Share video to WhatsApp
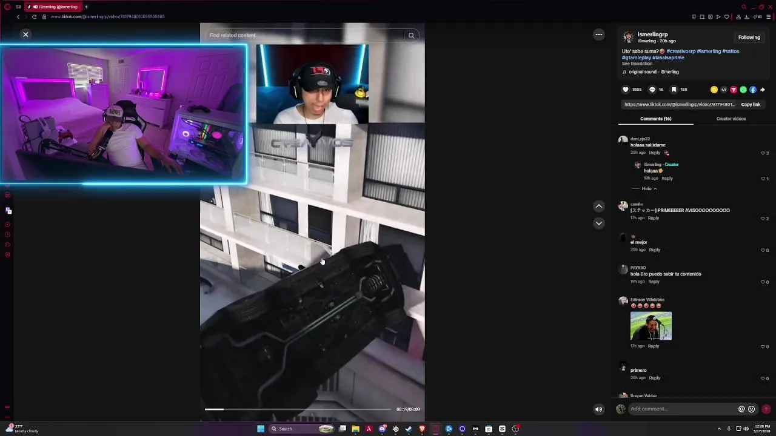This screenshot has height=436, width=776. (x=743, y=90)
